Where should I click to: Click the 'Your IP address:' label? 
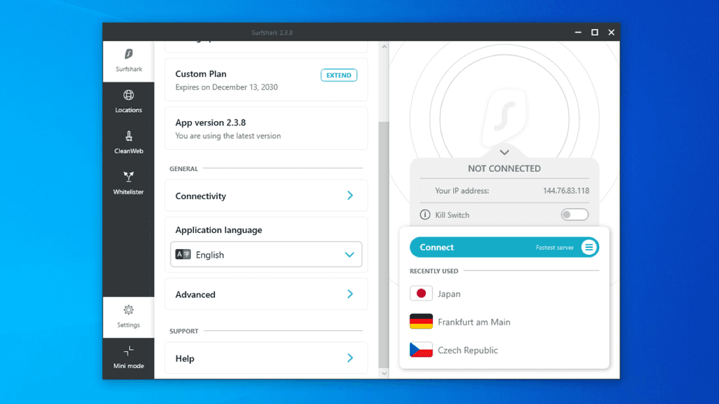pos(462,191)
